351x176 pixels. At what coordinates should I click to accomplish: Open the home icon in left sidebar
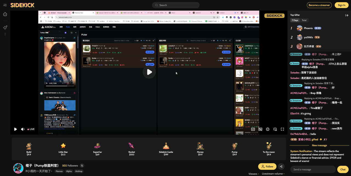click(x=5, y=14)
